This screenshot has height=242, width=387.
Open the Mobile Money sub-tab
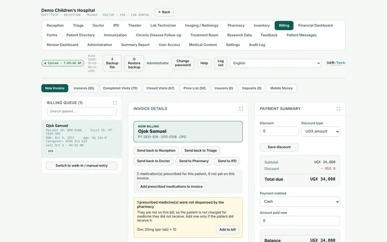282,88
